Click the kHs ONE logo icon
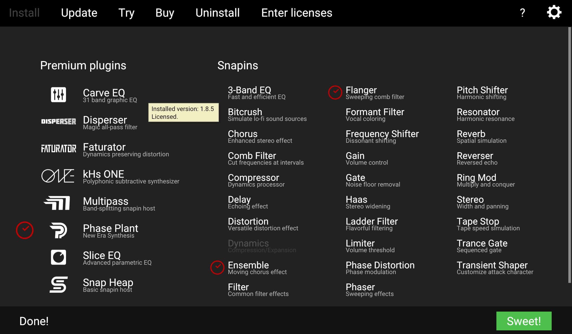The image size is (572, 334). [x=58, y=176]
